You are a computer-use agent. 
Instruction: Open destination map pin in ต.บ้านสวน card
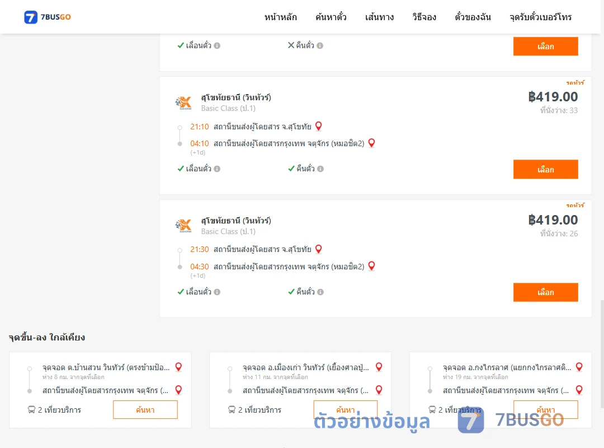pos(179,390)
